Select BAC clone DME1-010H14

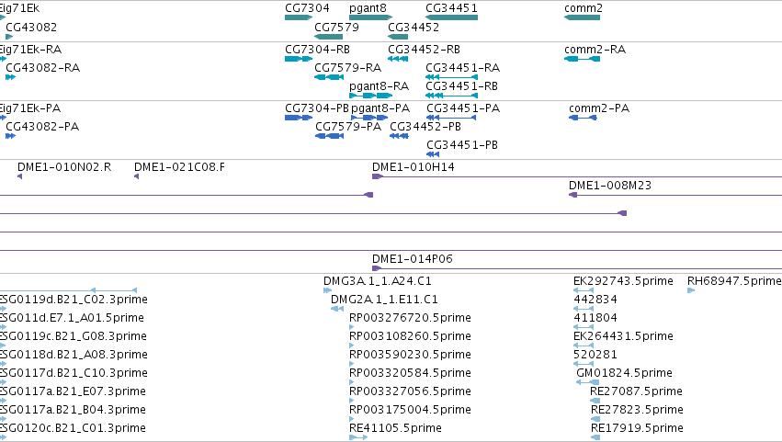414,167
